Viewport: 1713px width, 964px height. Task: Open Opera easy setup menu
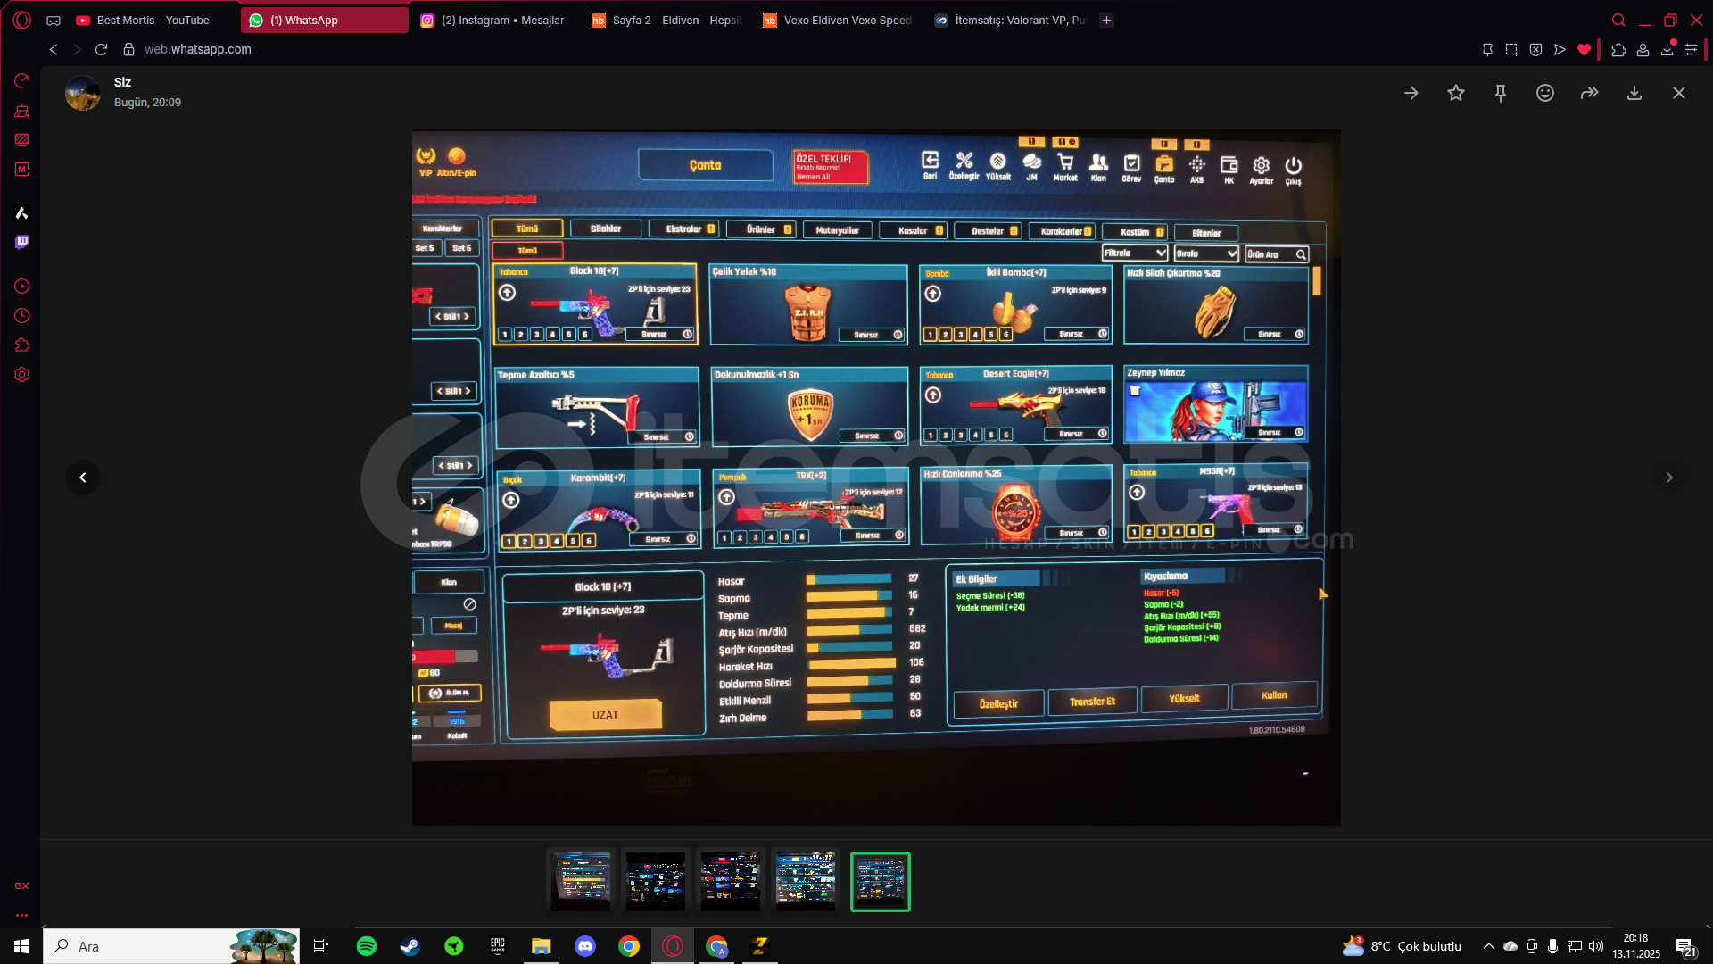click(x=1691, y=50)
